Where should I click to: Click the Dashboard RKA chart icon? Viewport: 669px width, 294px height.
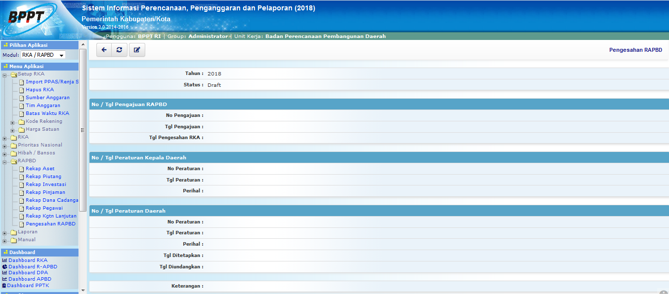click(x=4, y=260)
